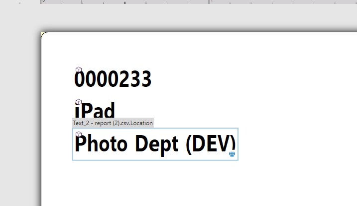The image size is (357, 206).
Task: Click the database cube icon on iPad text
Action: (79, 102)
